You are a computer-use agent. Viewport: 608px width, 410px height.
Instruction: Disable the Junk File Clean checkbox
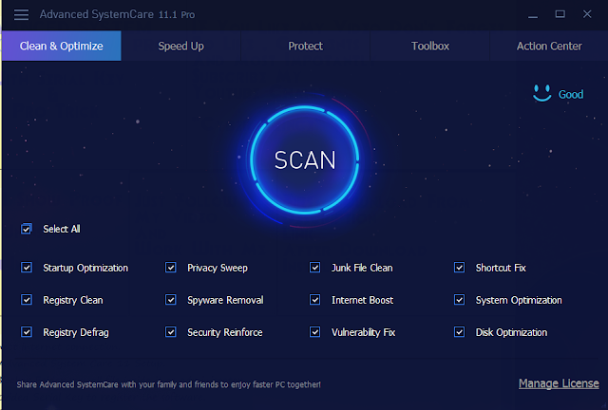pyautogui.click(x=314, y=268)
